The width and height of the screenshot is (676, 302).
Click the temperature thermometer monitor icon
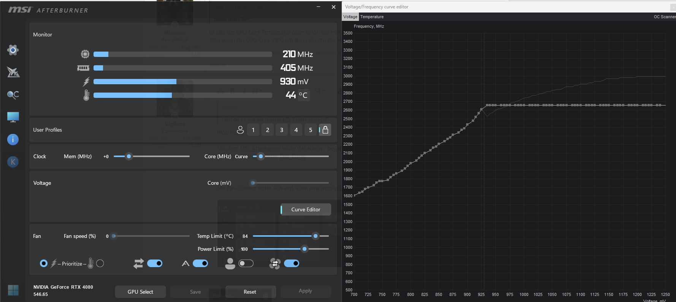[86, 95]
